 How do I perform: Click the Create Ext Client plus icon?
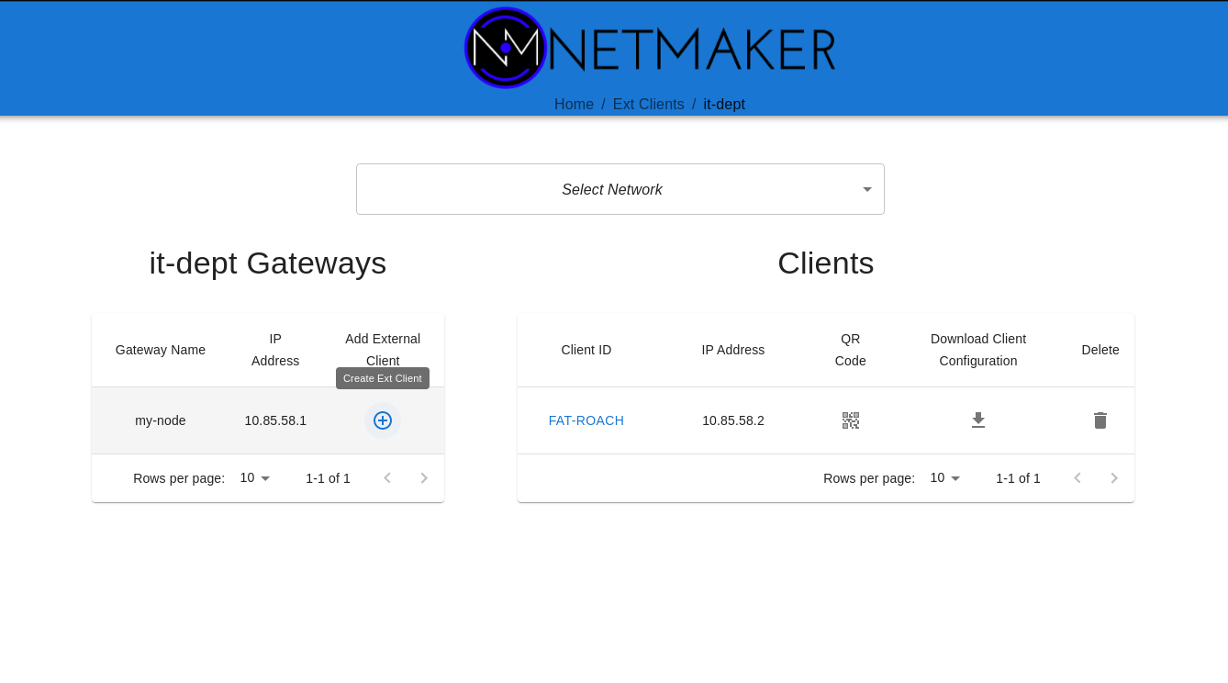point(383,420)
